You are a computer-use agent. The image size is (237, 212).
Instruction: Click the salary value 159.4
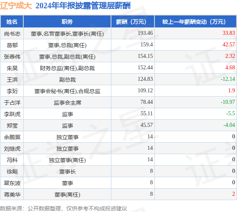pos(147,45)
